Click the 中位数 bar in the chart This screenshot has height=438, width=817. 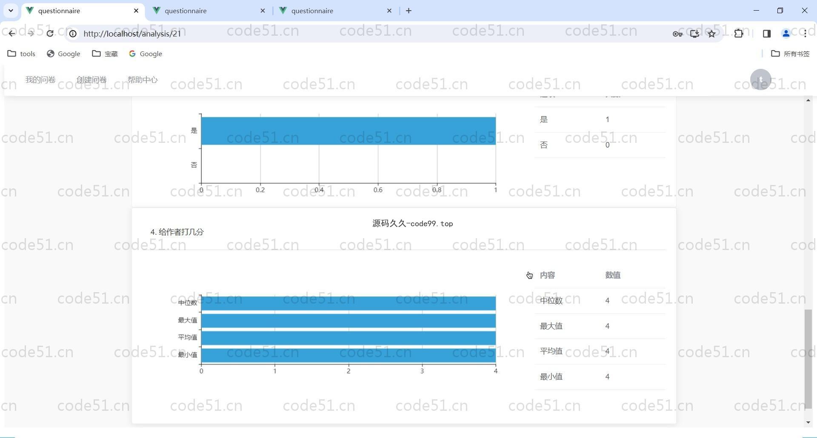tap(349, 303)
